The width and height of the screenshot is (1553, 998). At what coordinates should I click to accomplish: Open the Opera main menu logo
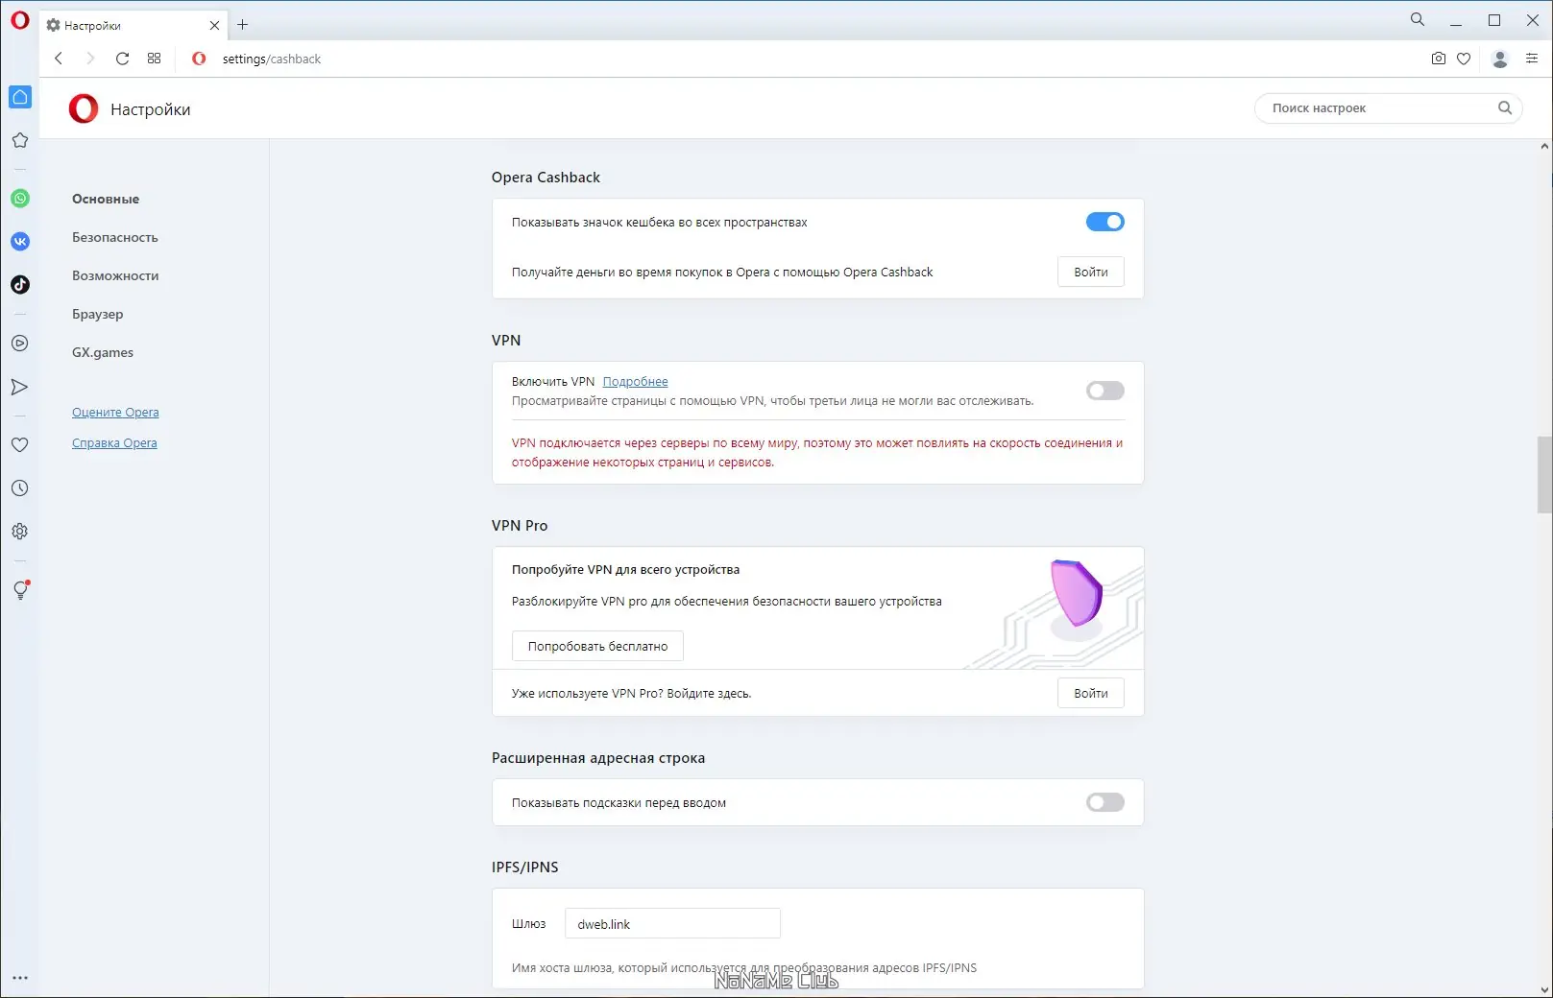[20, 20]
